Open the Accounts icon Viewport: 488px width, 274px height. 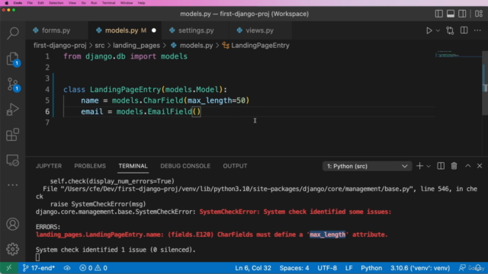[13, 224]
